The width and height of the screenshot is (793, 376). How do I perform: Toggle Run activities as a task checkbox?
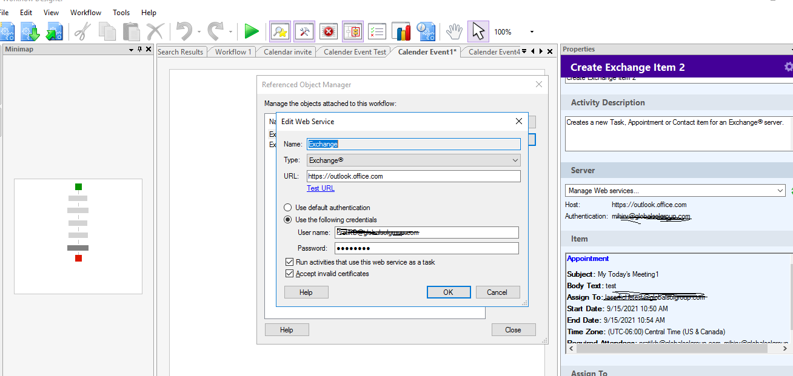pos(290,262)
